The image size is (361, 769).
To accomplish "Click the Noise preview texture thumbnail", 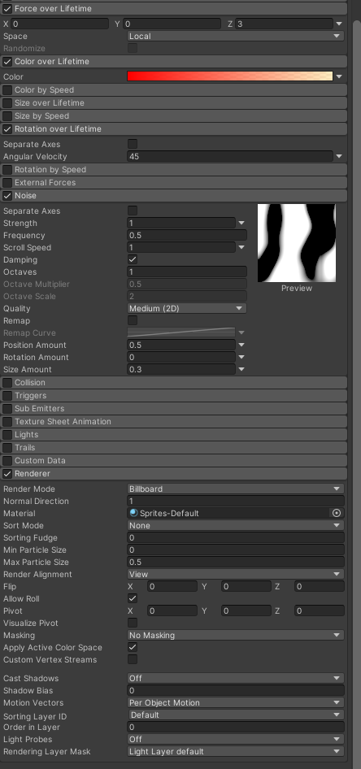I will 297,243.
